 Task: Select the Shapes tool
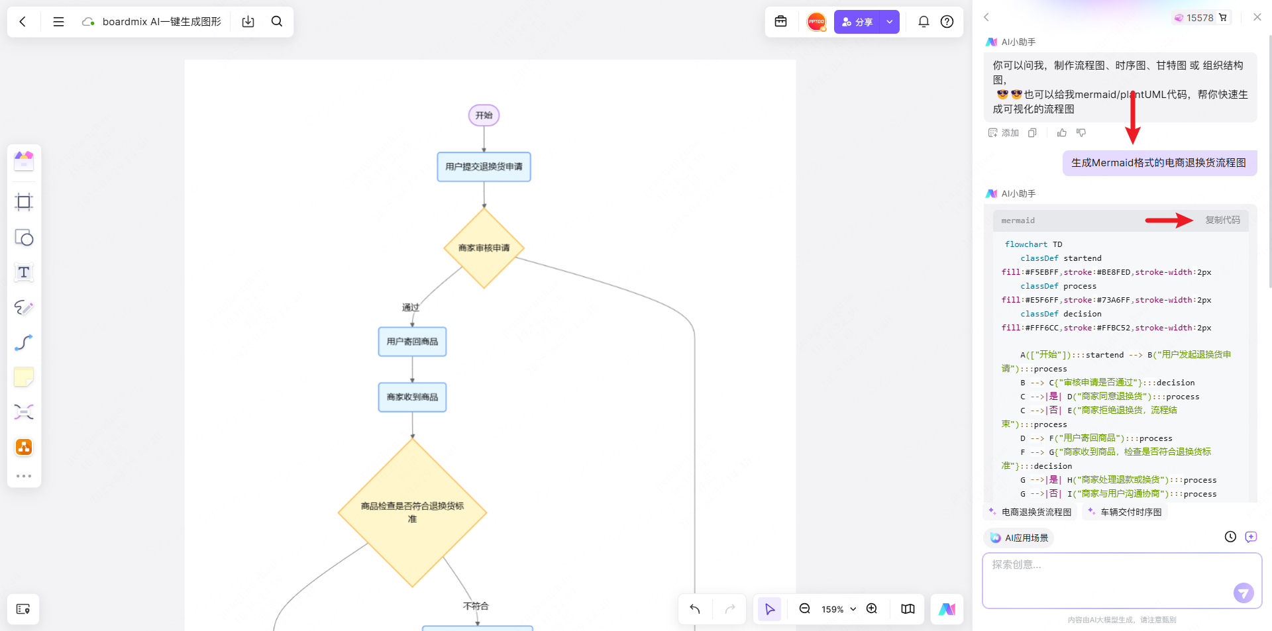pyautogui.click(x=24, y=237)
